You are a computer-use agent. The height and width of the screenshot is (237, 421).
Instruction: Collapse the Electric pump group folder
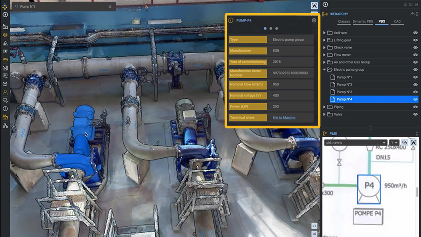tap(325, 70)
